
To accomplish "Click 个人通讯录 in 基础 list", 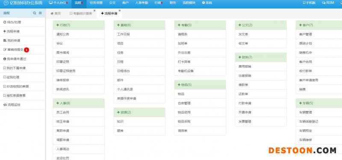I will point(139,89).
